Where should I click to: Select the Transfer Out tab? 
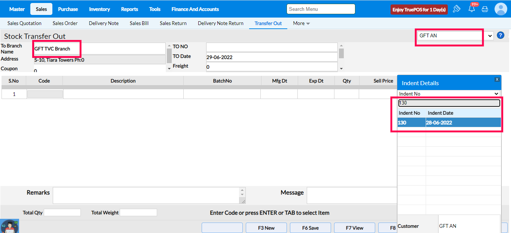click(268, 23)
